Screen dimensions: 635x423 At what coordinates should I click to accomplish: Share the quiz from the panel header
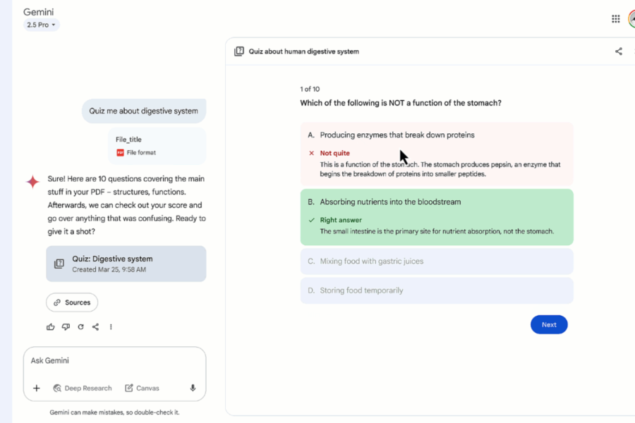tap(619, 51)
